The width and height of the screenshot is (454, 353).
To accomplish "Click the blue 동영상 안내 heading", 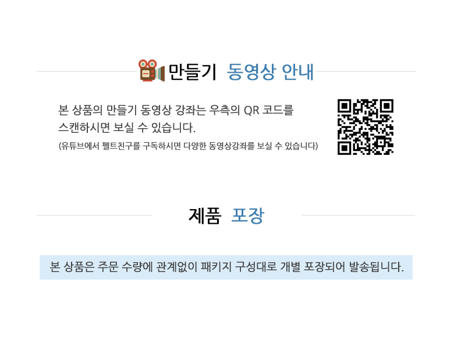I will click(x=270, y=72).
